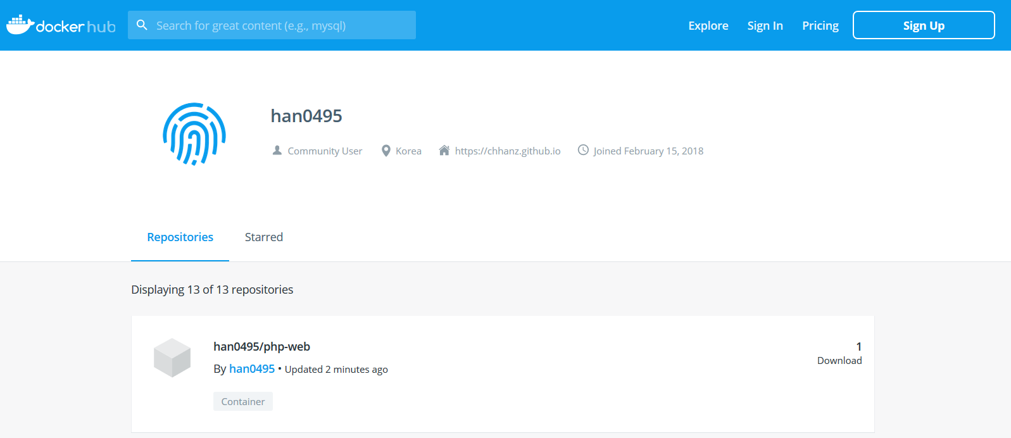Viewport: 1011px width, 438px height.
Task: Click the 'Korea' location text
Action: coord(408,151)
